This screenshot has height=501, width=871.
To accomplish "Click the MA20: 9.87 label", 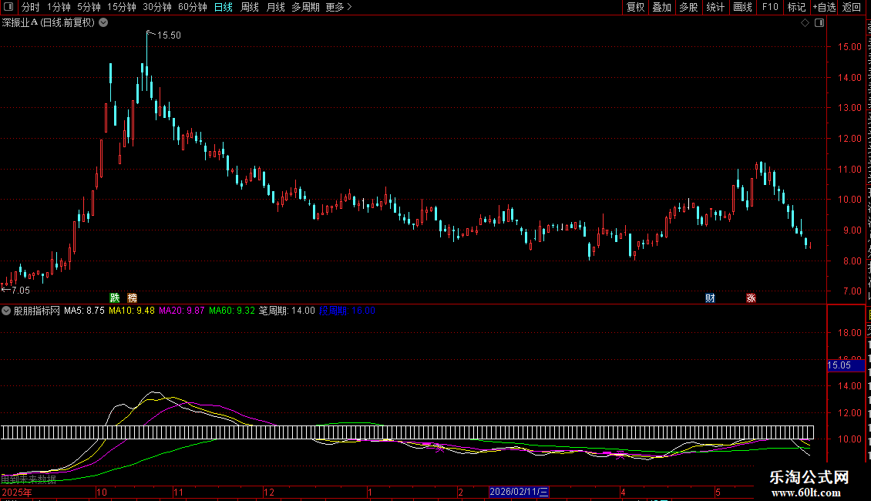I will tap(182, 311).
